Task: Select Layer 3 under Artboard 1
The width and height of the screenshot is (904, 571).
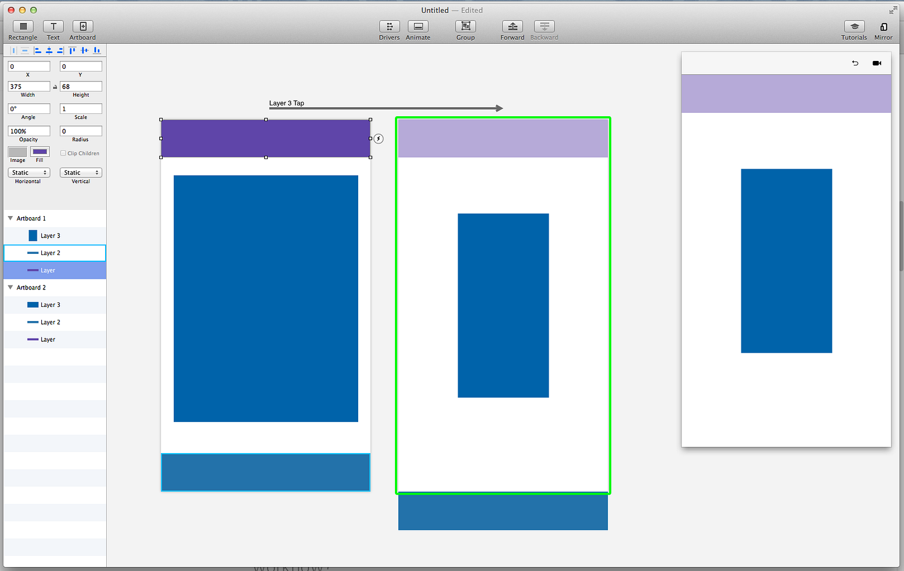Action: pyautogui.click(x=55, y=236)
